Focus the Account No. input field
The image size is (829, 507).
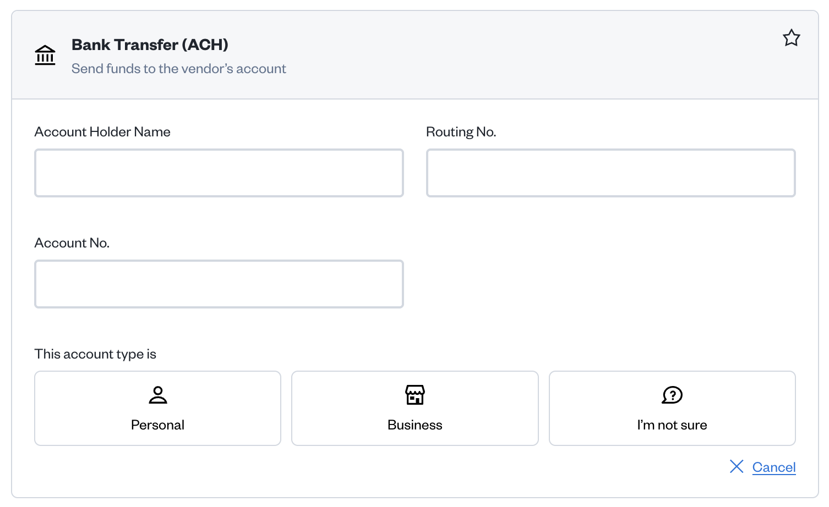pos(219,284)
